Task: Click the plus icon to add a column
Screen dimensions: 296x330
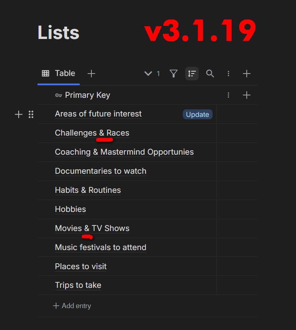Action: point(247,95)
